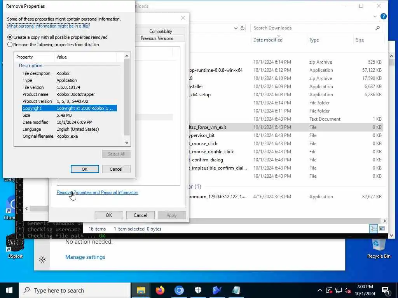Launch Firefox from the taskbar
The height and width of the screenshot is (298, 398).
(160, 290)
